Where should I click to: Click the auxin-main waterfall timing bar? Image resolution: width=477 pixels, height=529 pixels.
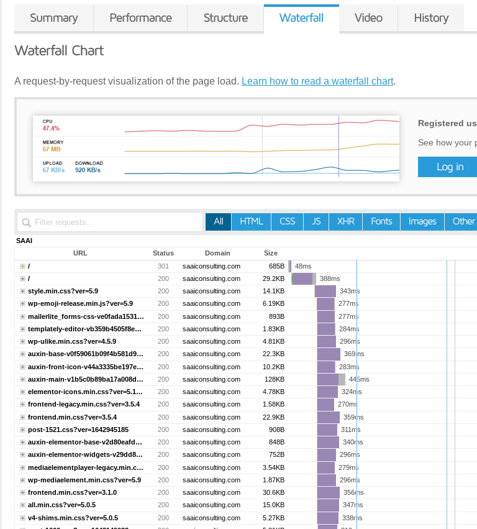[x=329, y=379]
